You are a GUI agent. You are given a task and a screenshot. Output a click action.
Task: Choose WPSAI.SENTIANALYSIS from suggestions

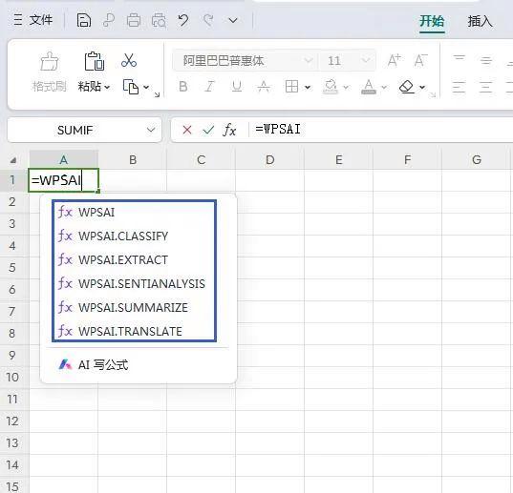point(134,284)
